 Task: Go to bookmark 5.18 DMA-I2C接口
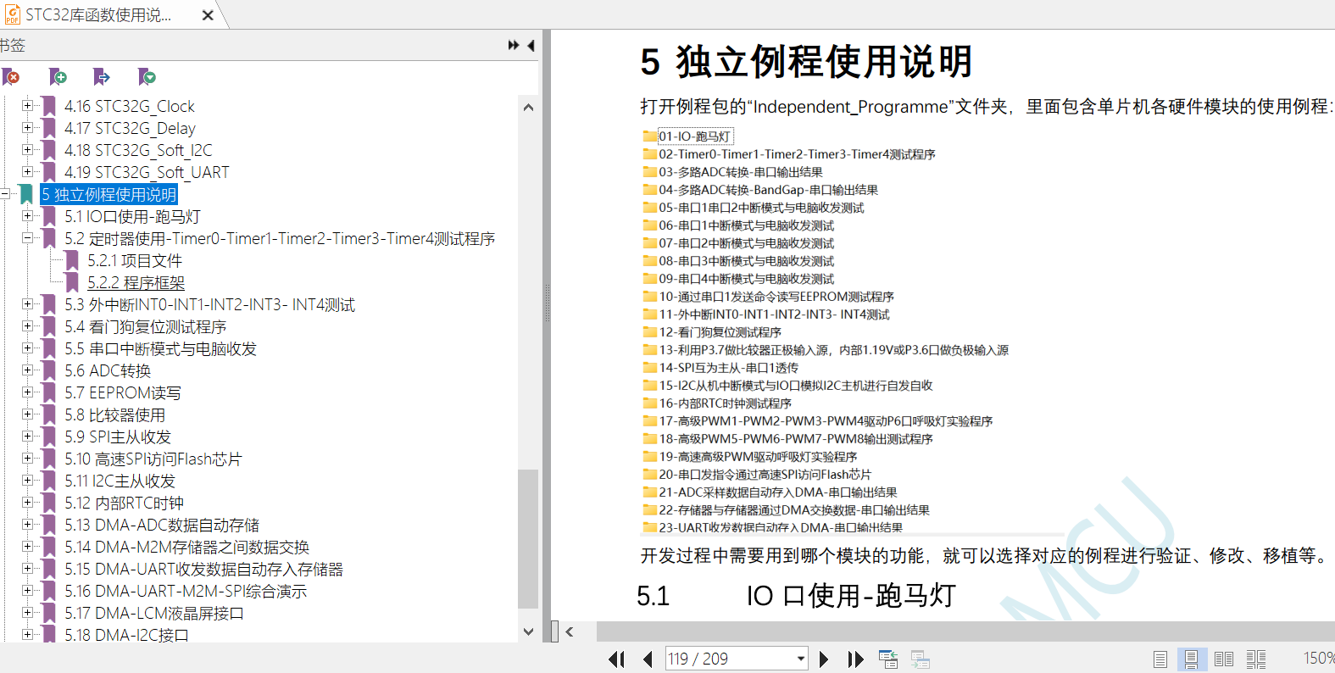pos(126,634)
